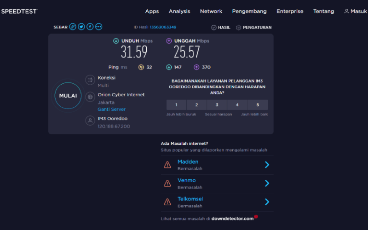Expand the Madden outage chevron
The width and height of the screenshot is (368, 230).
coord(267,165)
